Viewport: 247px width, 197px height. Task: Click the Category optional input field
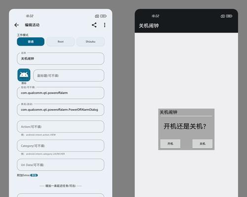coord(60,146)
